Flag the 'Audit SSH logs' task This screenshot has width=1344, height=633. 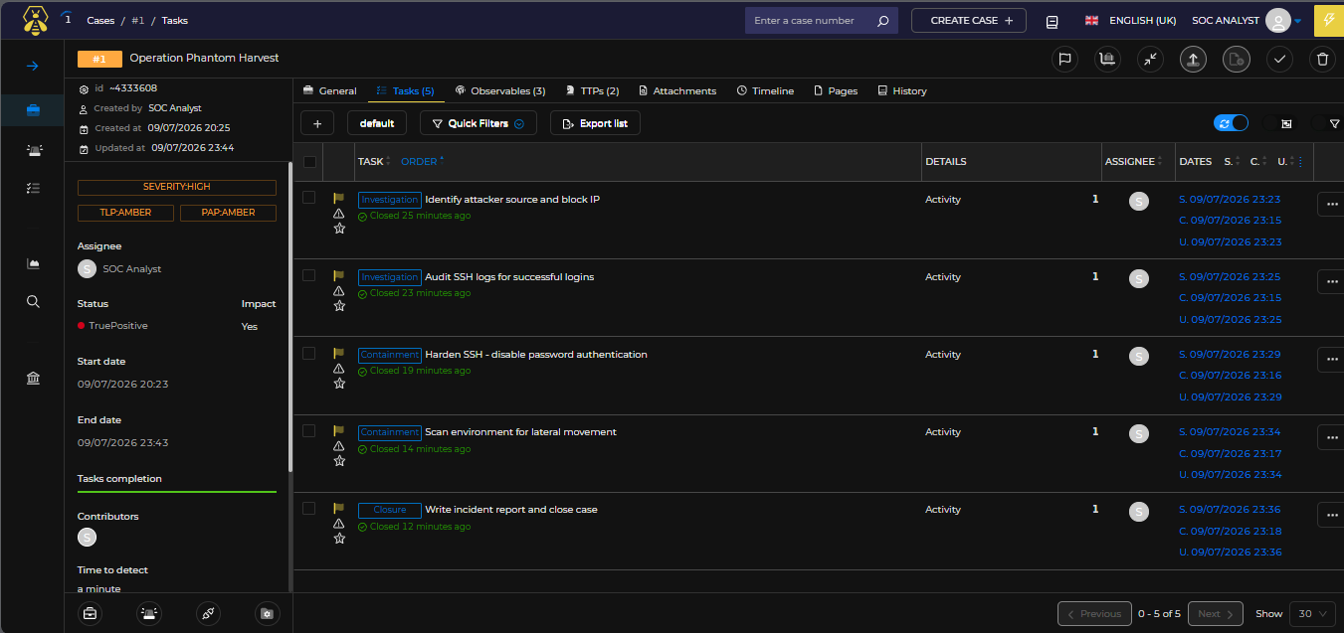pos(338,275)
